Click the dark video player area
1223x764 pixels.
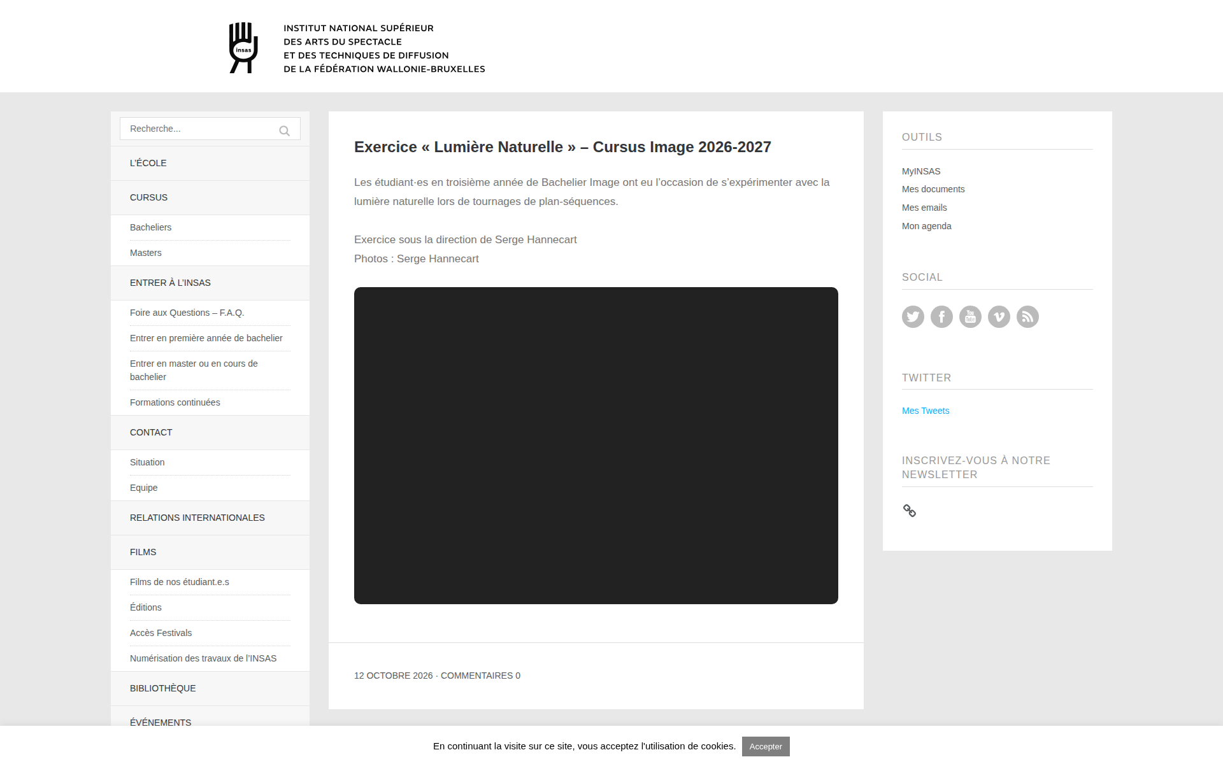pos(596,446)
